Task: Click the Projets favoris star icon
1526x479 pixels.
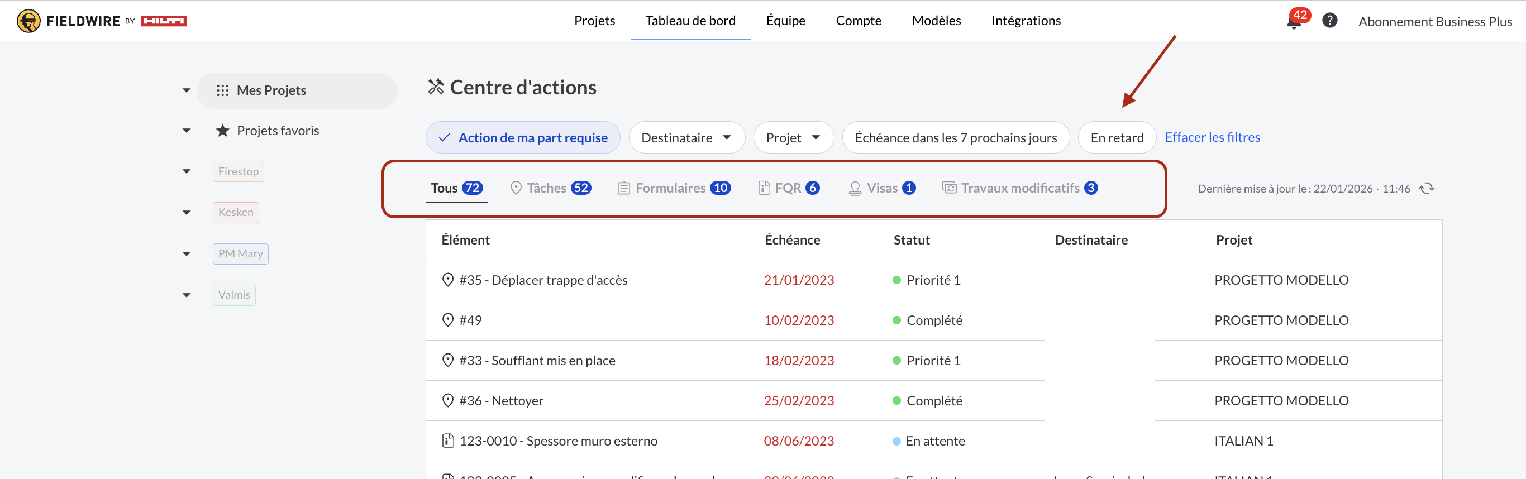Action: click(223, 131)
